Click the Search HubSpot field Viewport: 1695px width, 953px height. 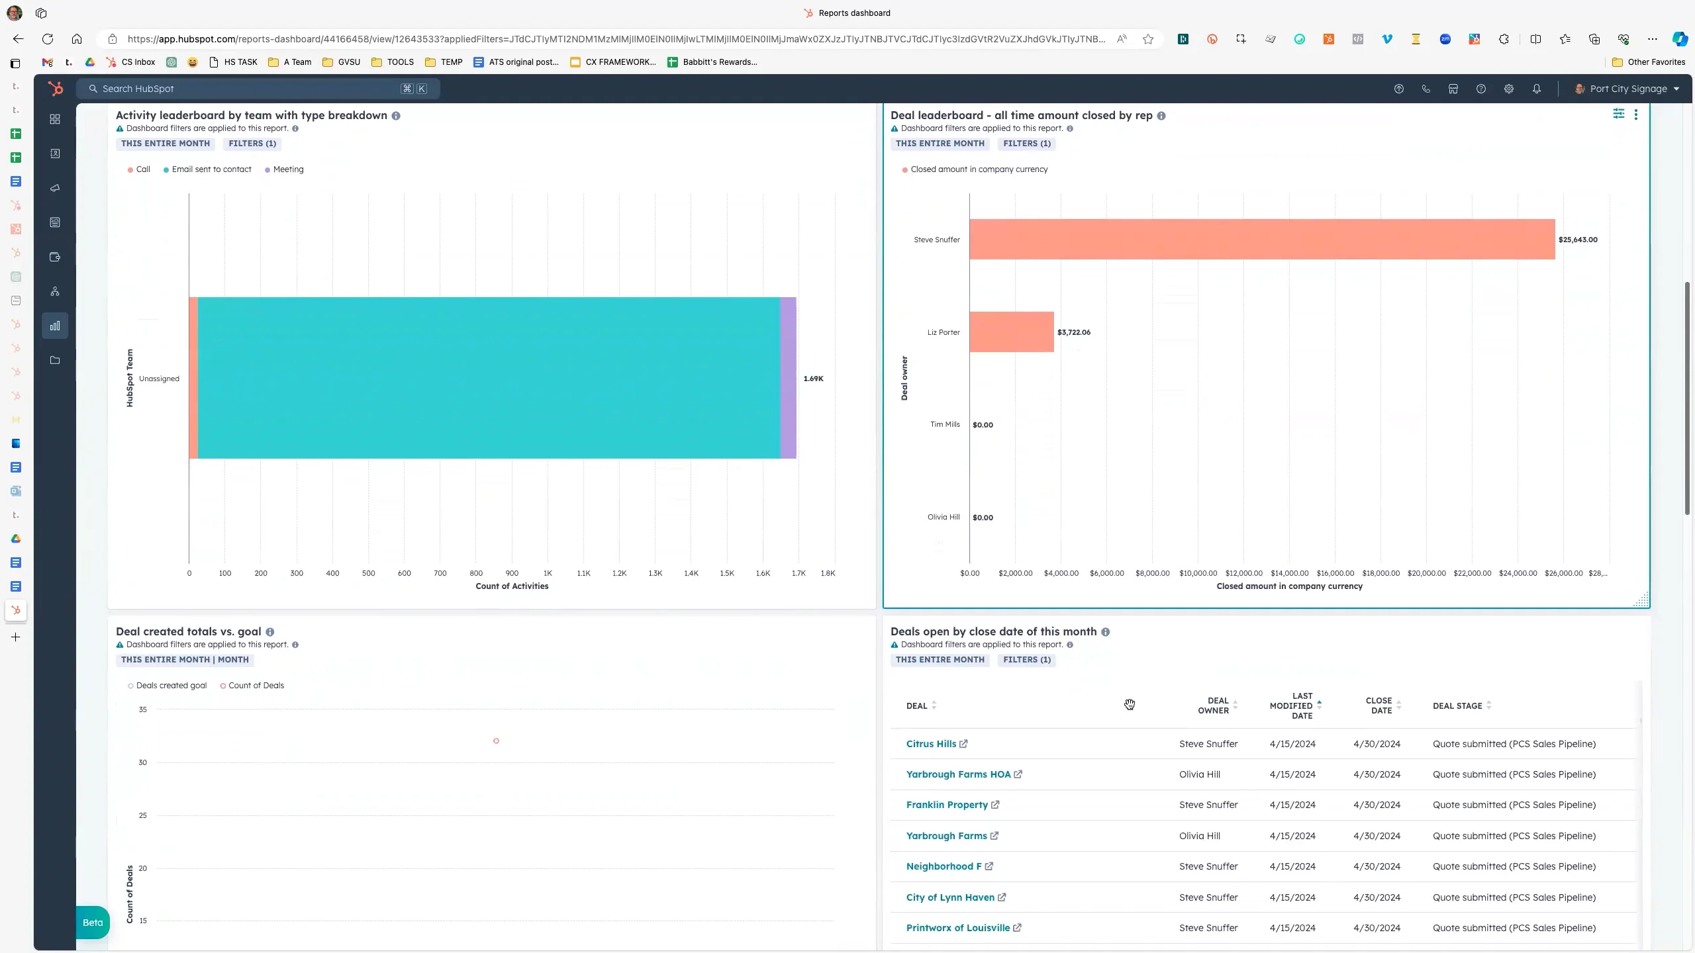click(x=258, y=88)
